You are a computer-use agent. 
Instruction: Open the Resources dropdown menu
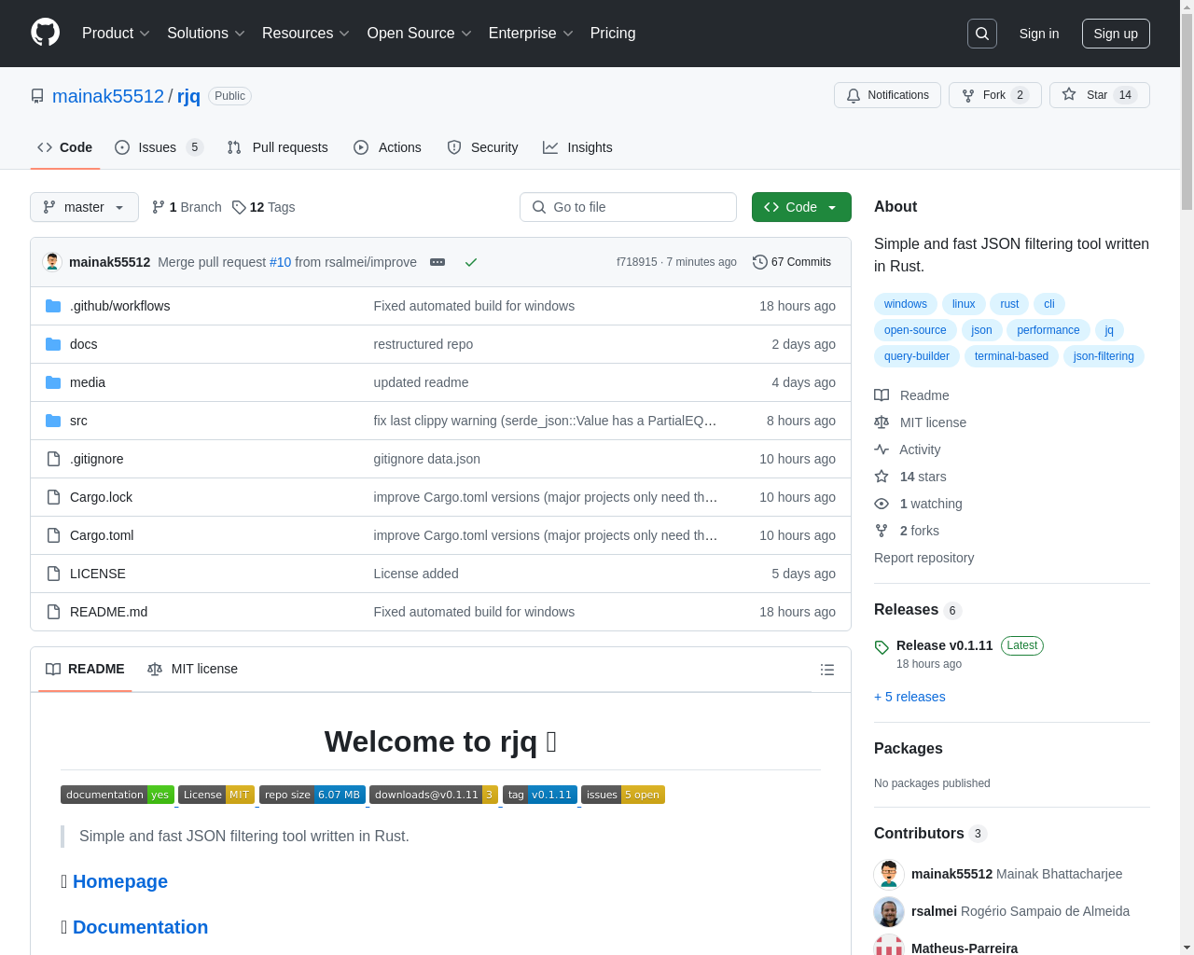pos(306,34)
